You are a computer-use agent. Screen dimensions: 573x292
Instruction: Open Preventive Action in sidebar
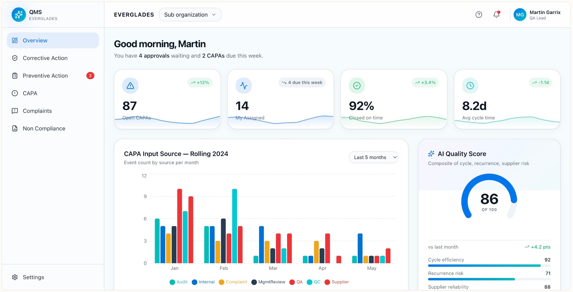click(53, 76)
